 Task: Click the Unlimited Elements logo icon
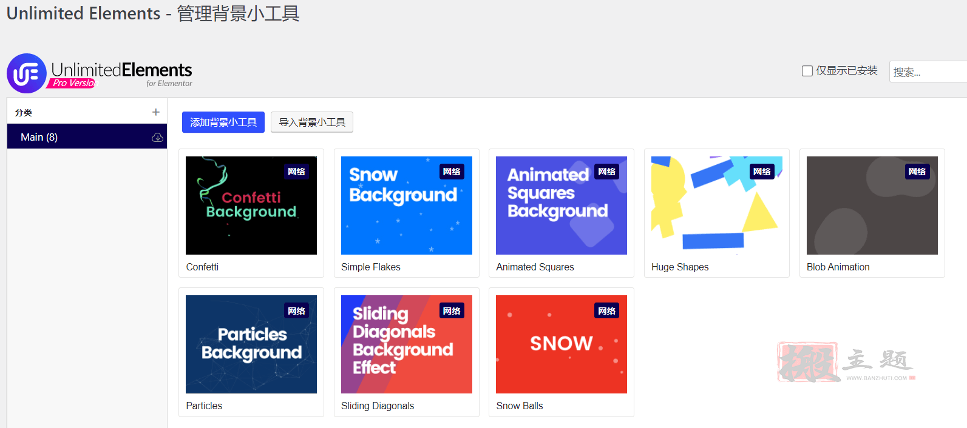[x=27, y=73]
